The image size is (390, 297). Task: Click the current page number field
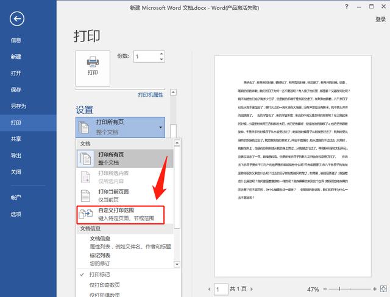click(221, 289)
